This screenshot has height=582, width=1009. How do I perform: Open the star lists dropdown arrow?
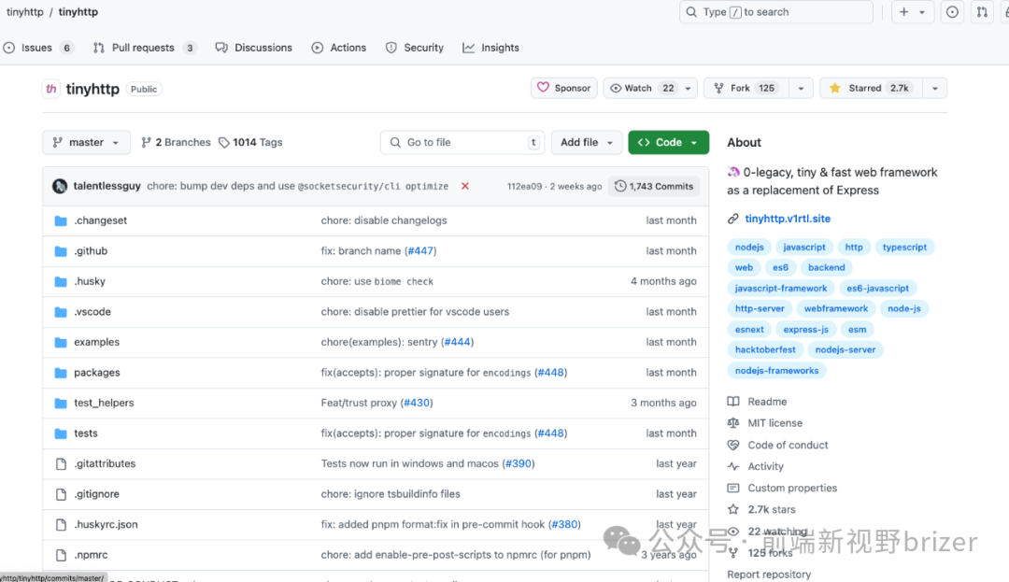click(935, 88)
